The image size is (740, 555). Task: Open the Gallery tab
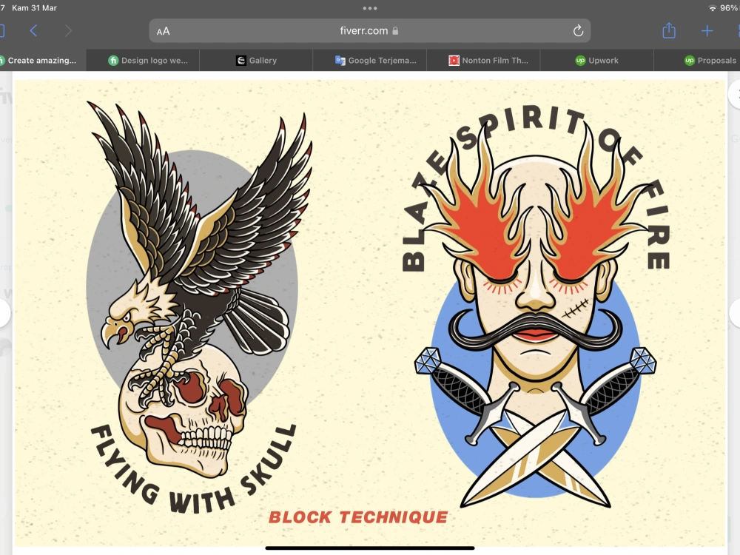[x=256, y=61]
